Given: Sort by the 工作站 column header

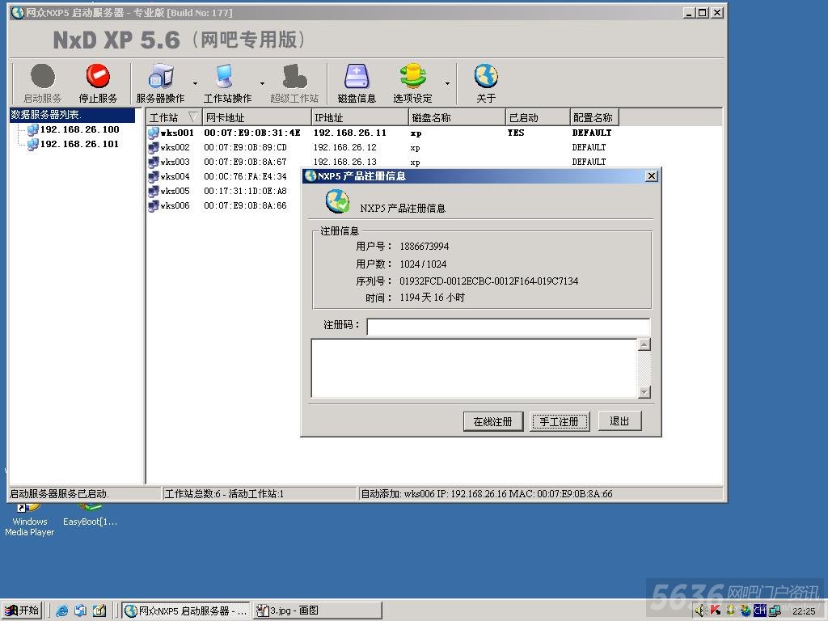Looking at the screenshot, I should 175,117.
